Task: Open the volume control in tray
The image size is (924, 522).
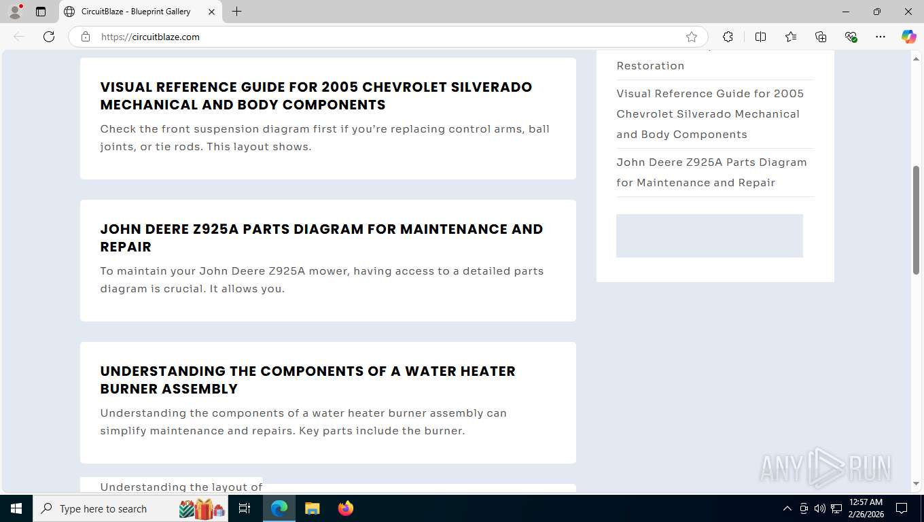Action: 820,508
